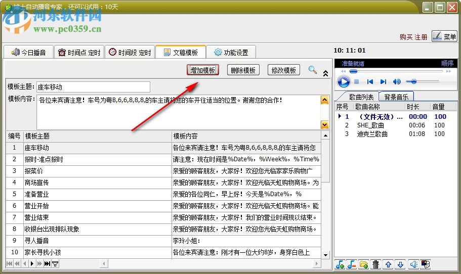The height and width of the screenshot is (274, 461).
Task: Jump forward a page of records
Action: 39,263
